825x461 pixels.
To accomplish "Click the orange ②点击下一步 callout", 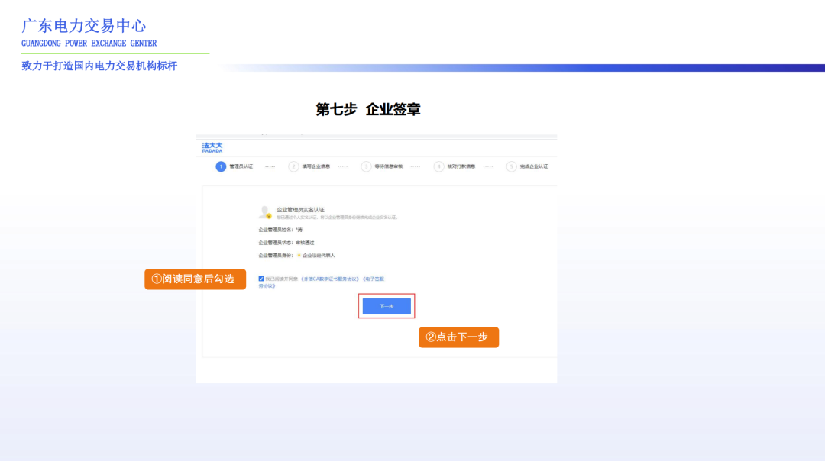I will click(x=459, y=337).
